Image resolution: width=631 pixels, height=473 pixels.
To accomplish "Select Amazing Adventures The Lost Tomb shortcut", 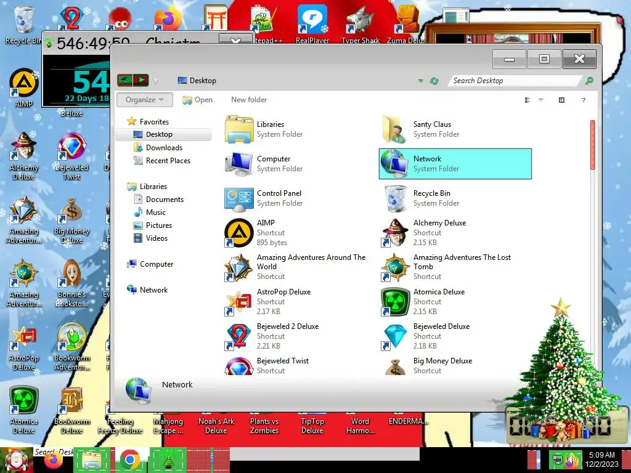I will (x=446, y=267).
